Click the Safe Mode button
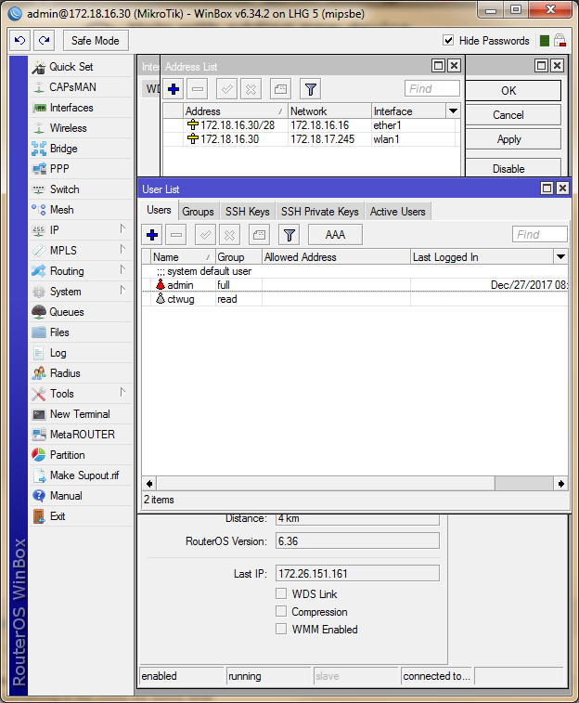 (96, 41)
